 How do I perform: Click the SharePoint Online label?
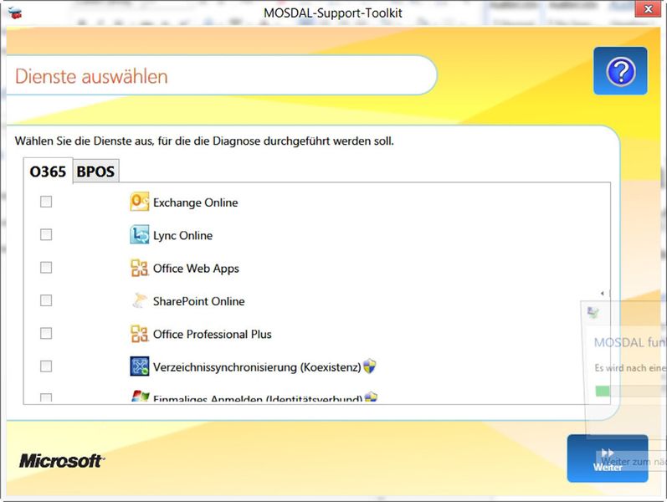199,301
